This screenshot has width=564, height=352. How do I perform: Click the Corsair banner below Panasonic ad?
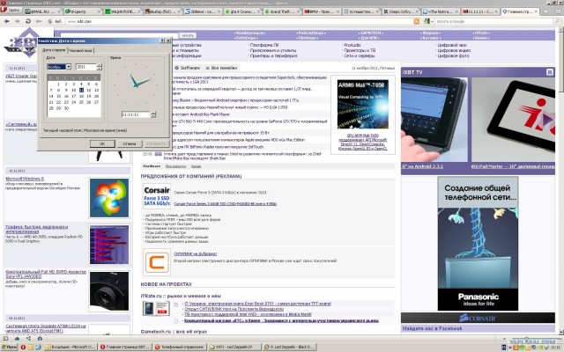coord(478,318)
